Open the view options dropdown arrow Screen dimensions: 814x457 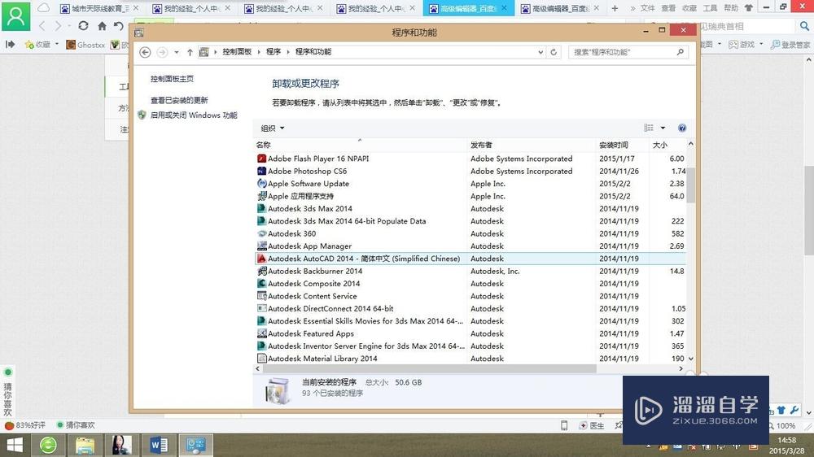(663, 128)
